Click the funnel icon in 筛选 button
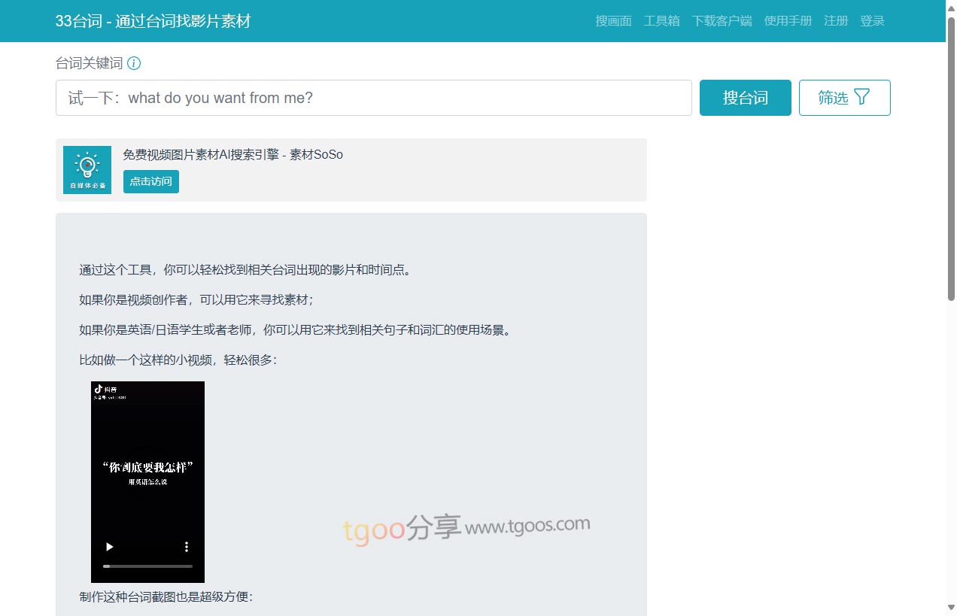Image resolution: width=957 pixels, height=616 pixels. point(862,97)
